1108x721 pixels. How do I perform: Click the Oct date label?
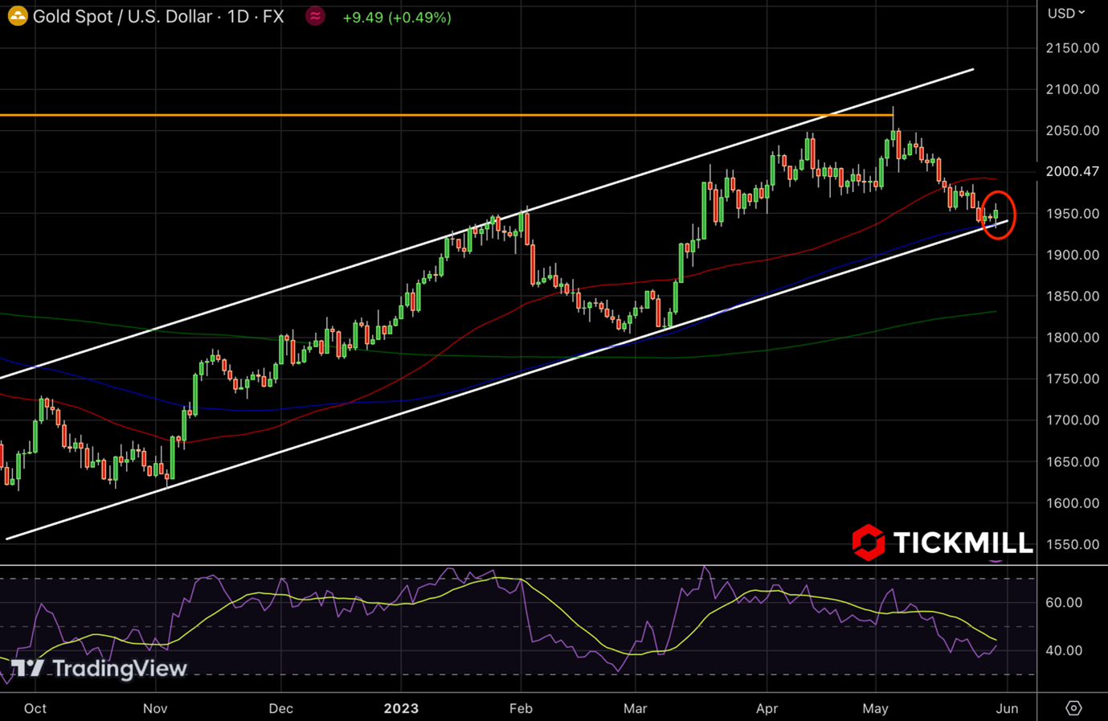pos(35,708)
